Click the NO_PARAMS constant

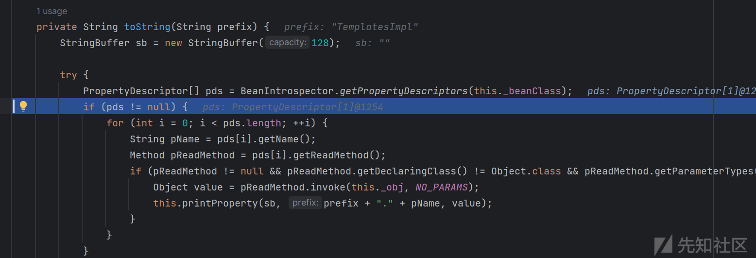[441, 187]
